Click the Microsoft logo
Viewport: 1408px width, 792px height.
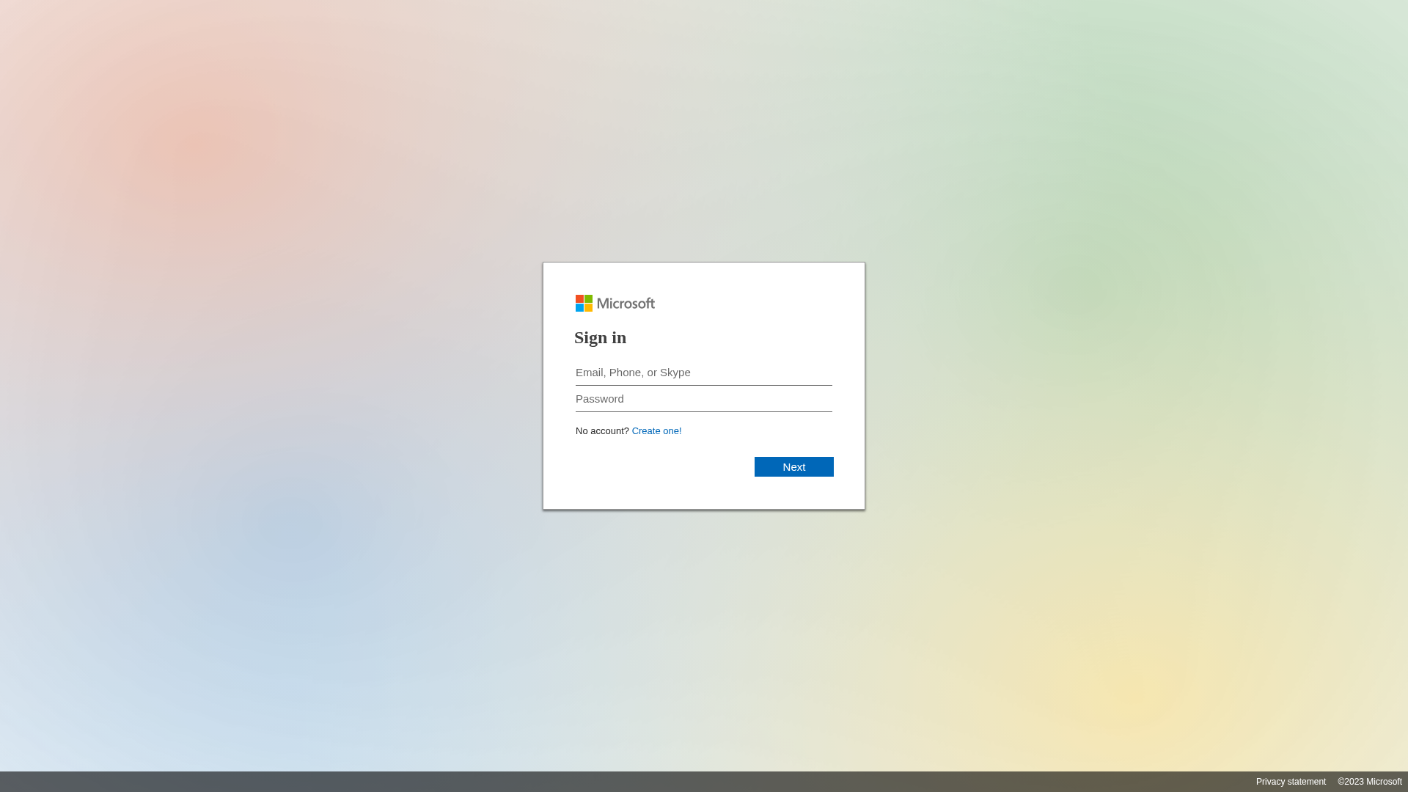tap(615, 304)
